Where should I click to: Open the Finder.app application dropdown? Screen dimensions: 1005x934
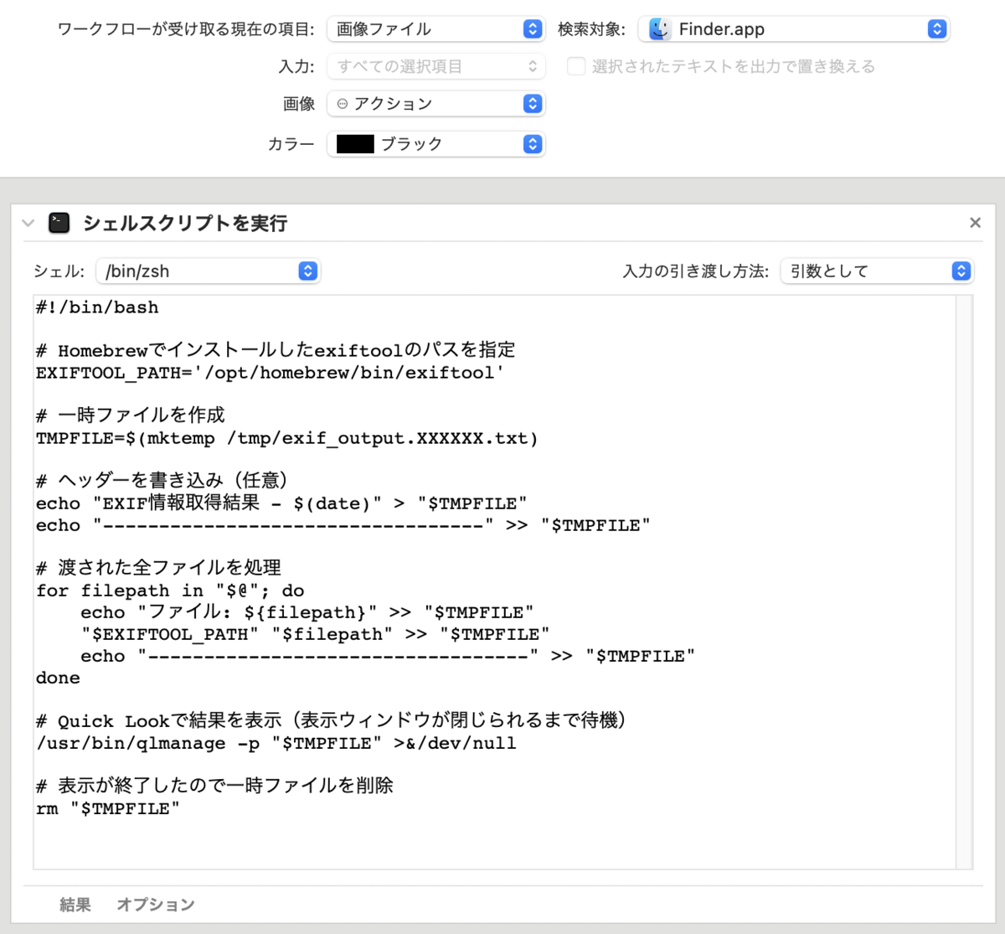[x=794, y=29]
